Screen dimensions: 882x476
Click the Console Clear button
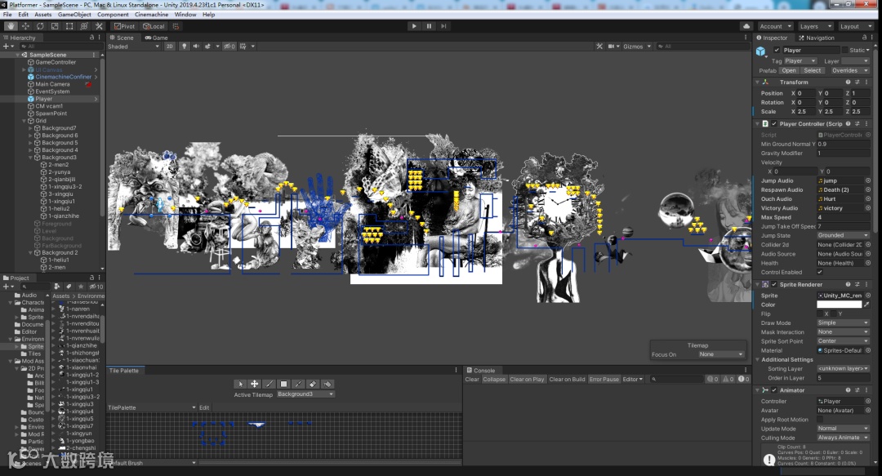tap(472, 379)
